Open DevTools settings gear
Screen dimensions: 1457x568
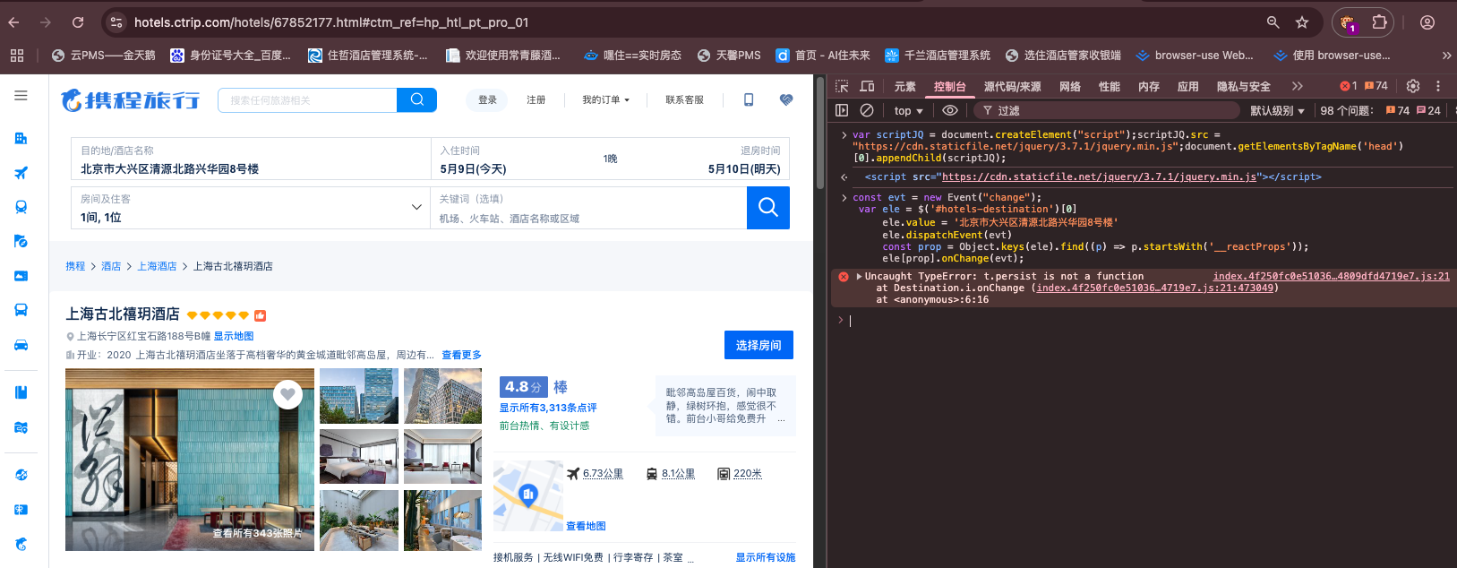coord(1413,86)
